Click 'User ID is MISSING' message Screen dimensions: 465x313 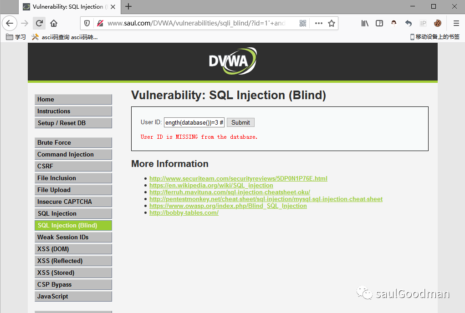pos(199,137)
